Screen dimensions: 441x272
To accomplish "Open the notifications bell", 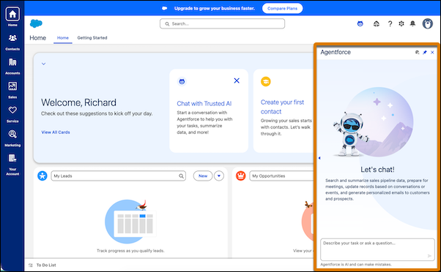I will point(412,23).
